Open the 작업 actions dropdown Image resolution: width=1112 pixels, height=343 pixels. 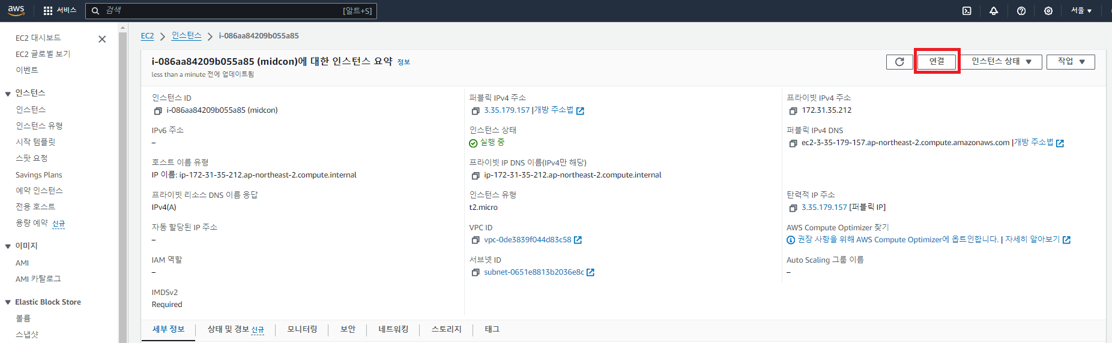[x=1071, y=62]
